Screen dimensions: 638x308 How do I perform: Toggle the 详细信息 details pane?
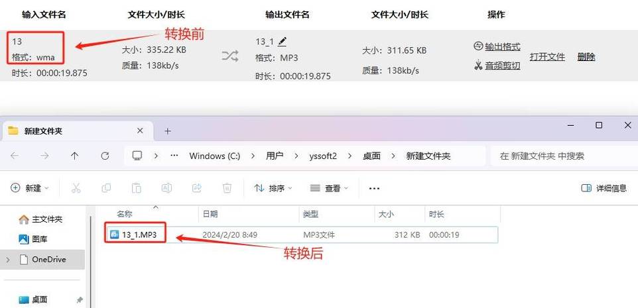[x=604, y=188]
